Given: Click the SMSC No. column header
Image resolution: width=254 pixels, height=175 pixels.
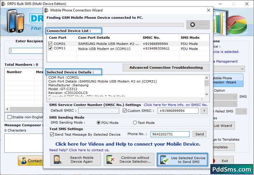Looking at the screenshot, I should point(160,38).
